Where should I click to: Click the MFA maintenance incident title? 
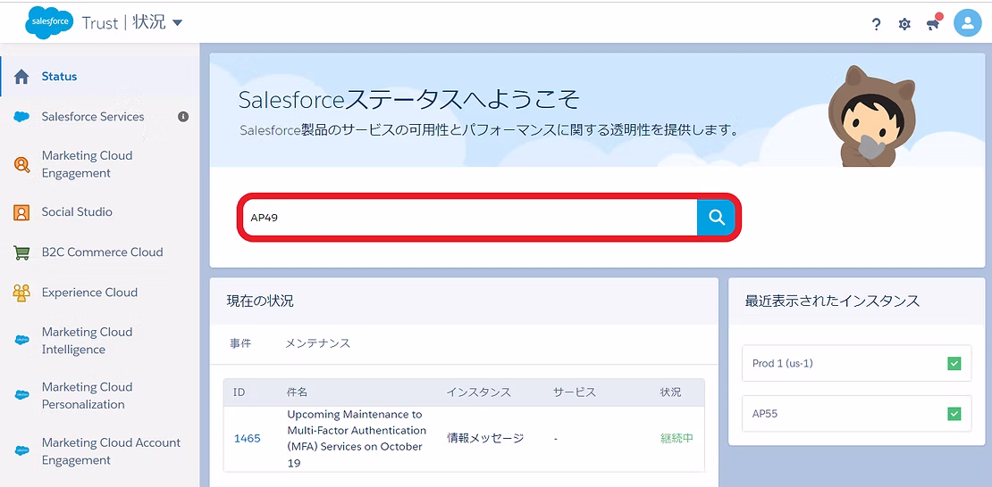pos(357,438)
